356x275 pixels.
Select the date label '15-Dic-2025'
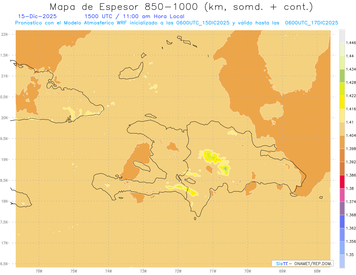click(37, 16)
